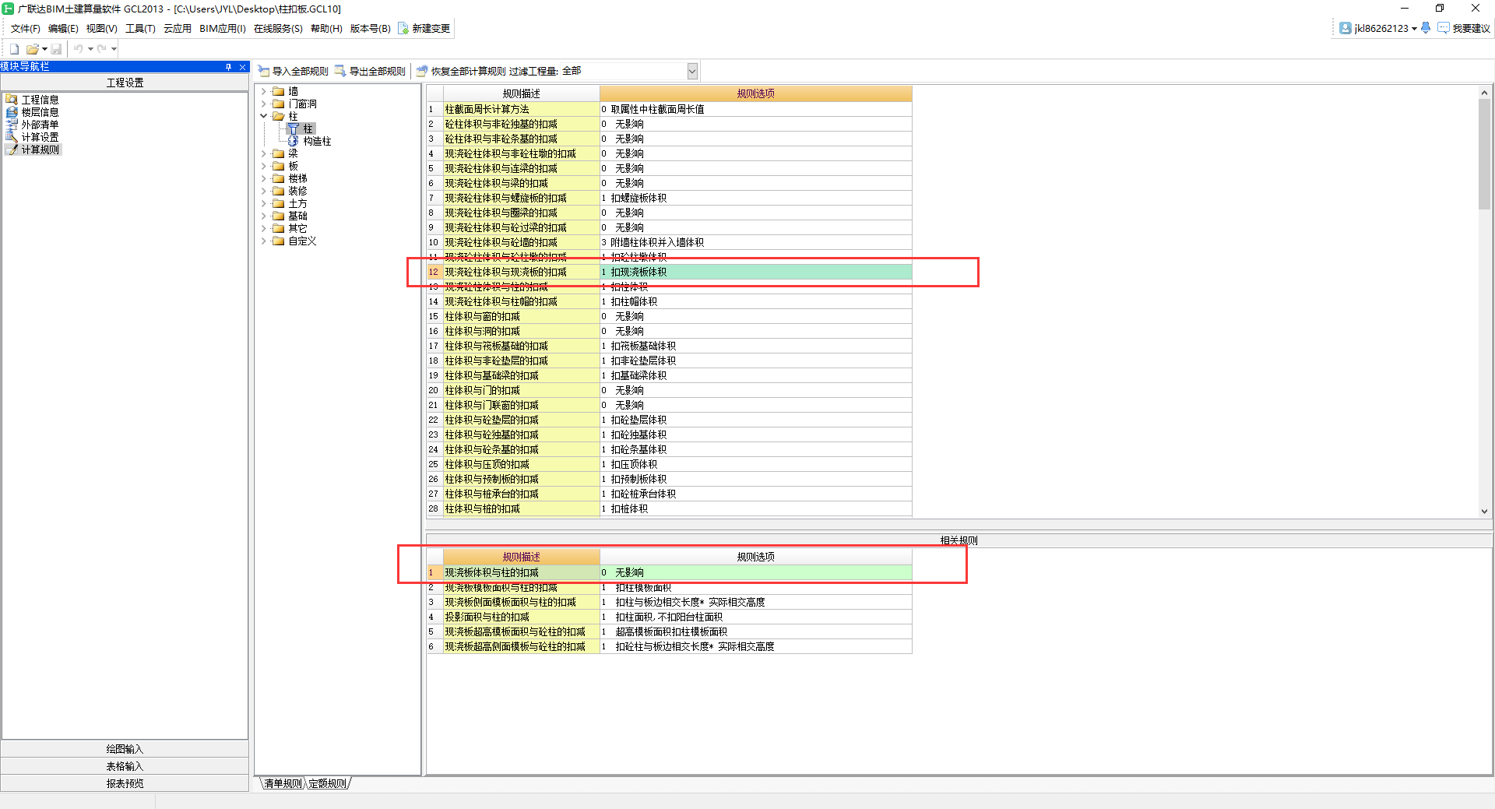The height and width of the screenshot is (809, 1495).
Task: Select row 现浇砼柱体积与现浇板的扣减
Action: tap(521, 272)
